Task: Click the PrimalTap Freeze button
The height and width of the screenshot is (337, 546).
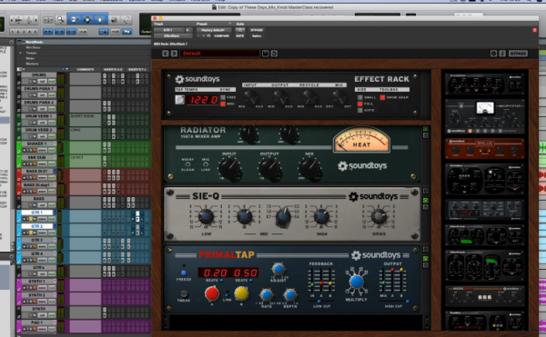Action: 184,273
